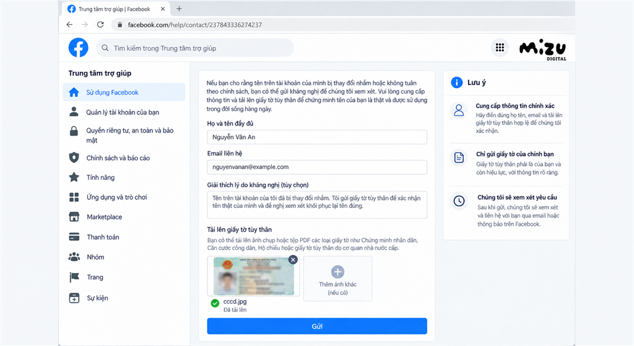634x346 pixels.
Task: Click the browser forward arrow
Action: point(84,25)
